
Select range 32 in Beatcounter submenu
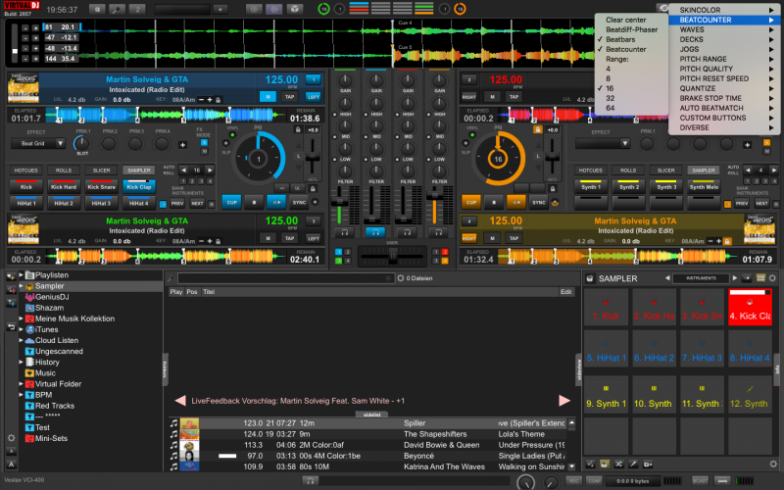pos(610,98)
